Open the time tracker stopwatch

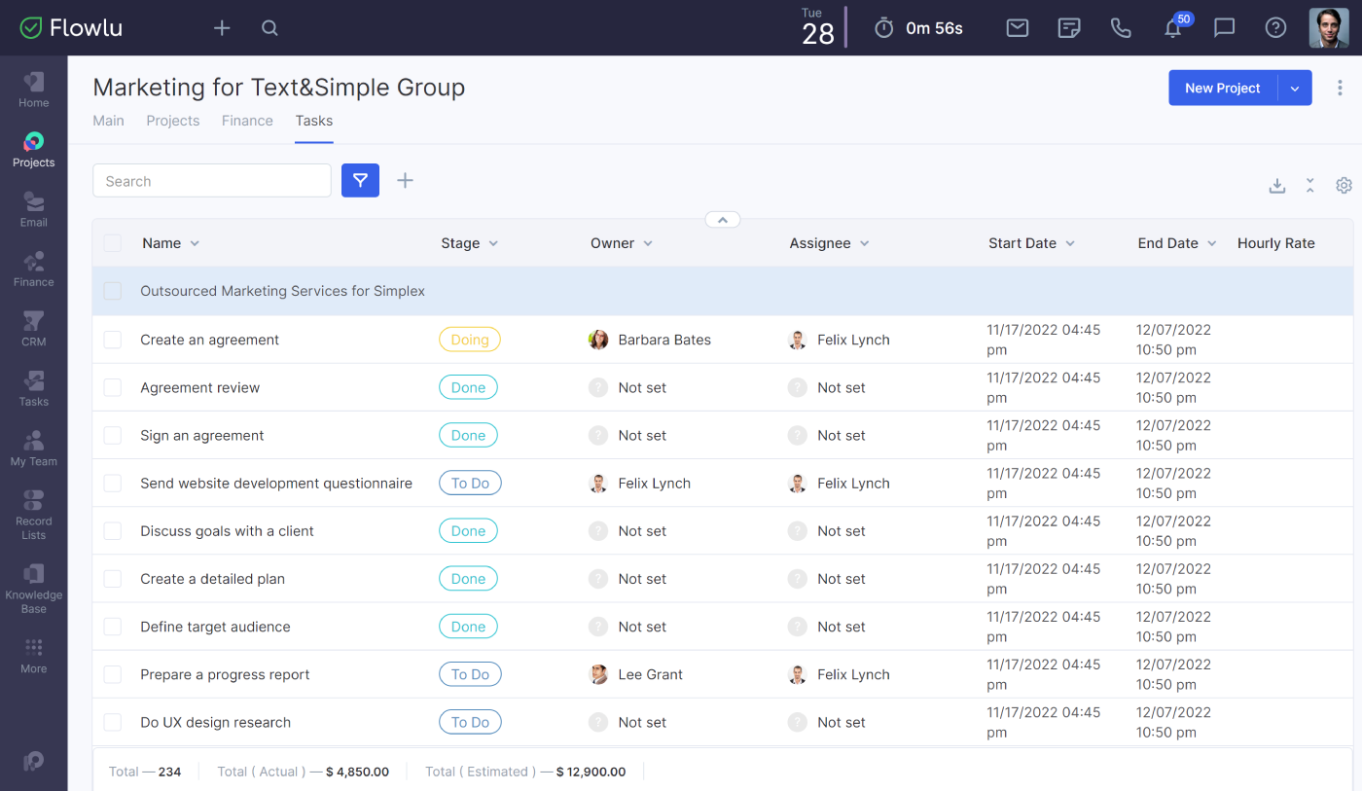point(883,28)
